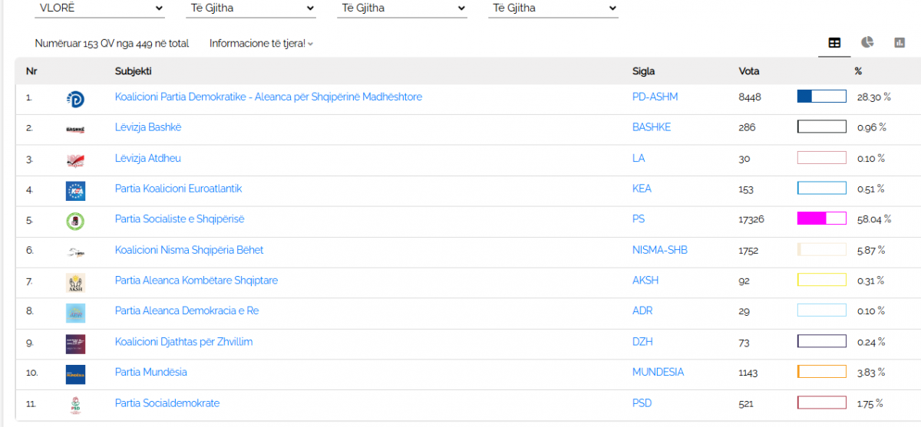Switch to table view icon
Screen dimensions: 921x427
834,43
